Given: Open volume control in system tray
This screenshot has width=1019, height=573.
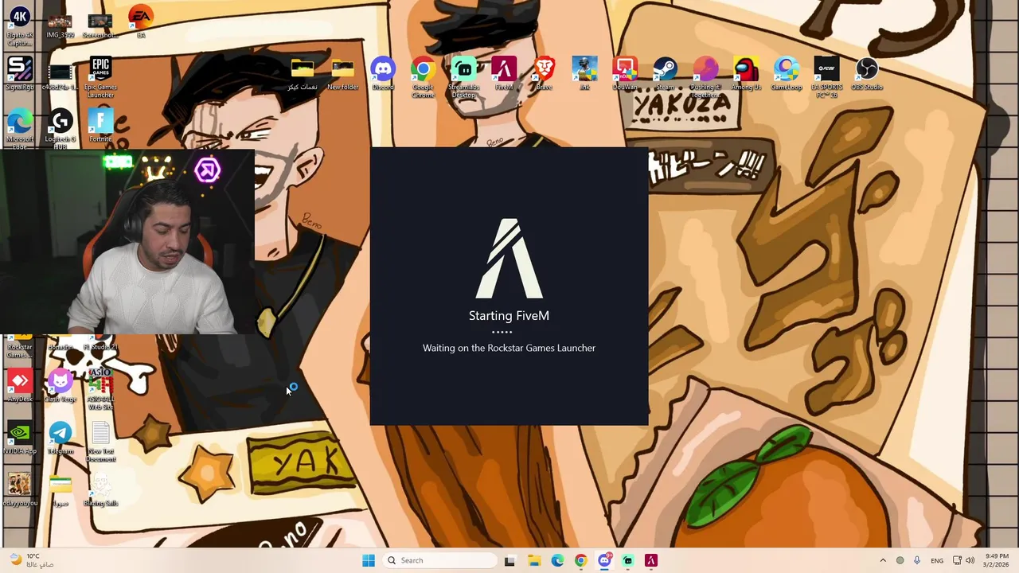Looking at the screenshot, I should [x=970, y=560].
